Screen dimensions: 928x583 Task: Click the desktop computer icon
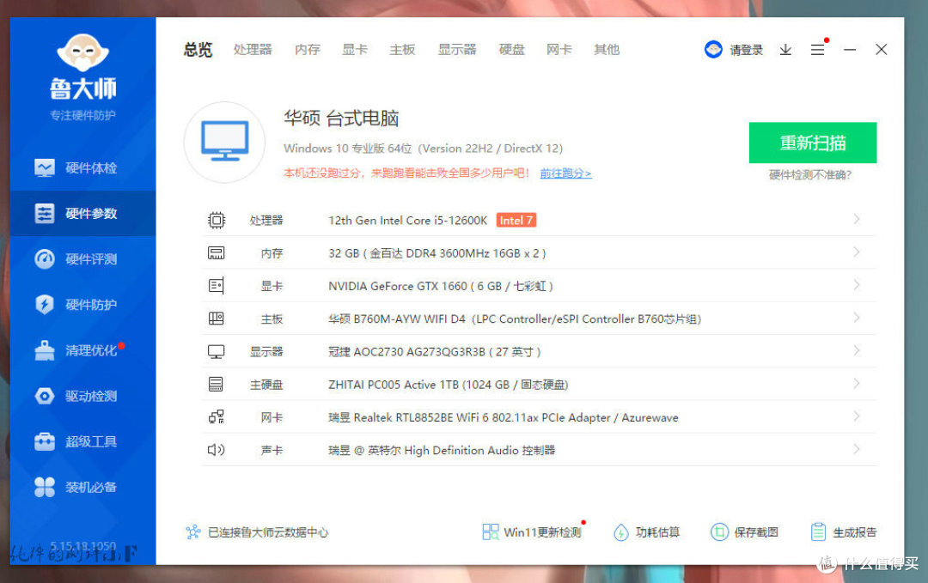tap(225, 142)
